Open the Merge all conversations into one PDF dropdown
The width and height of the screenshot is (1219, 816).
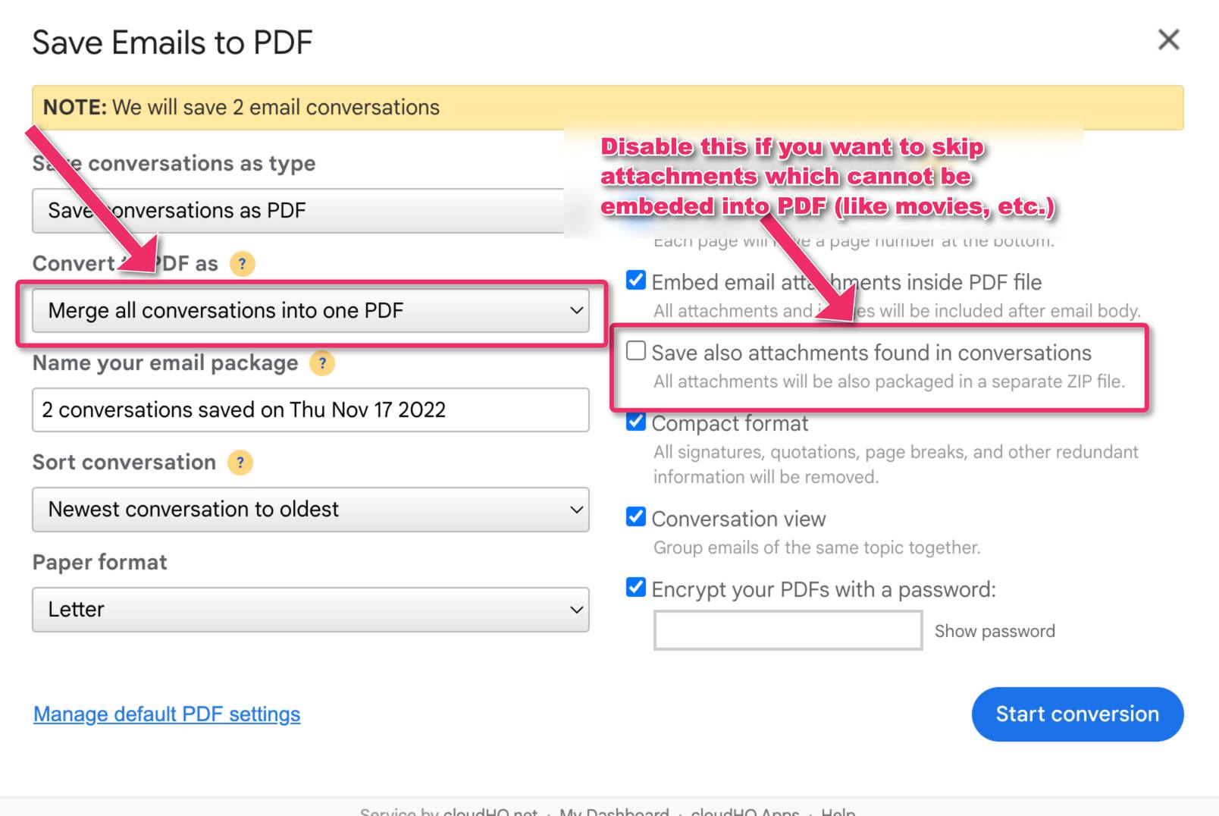[x=311, y=310]
